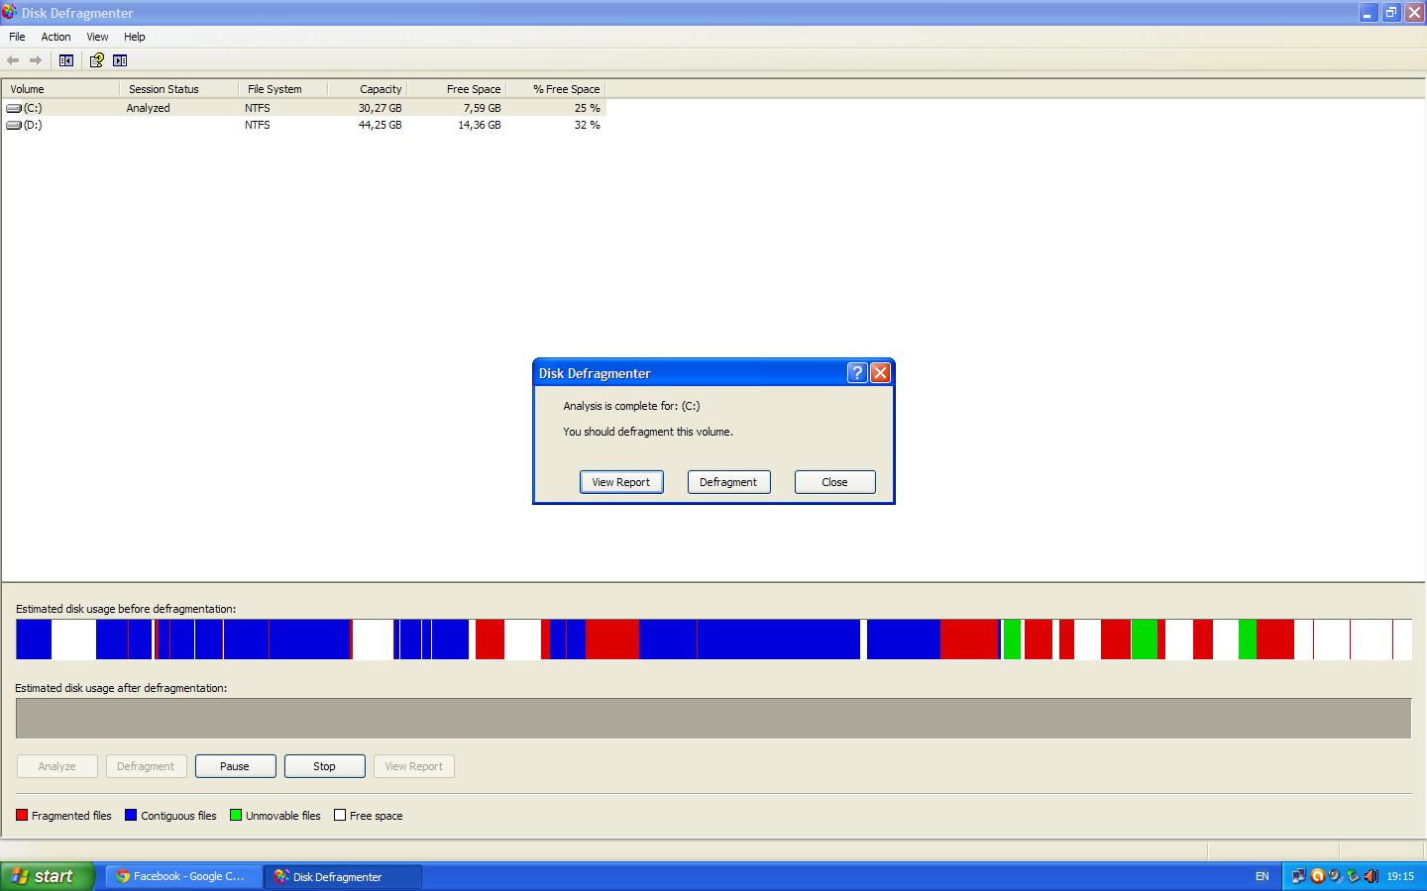Click the red Fragmented files legend swatch
Screen dimensions: 1427x891
[22, 815]
